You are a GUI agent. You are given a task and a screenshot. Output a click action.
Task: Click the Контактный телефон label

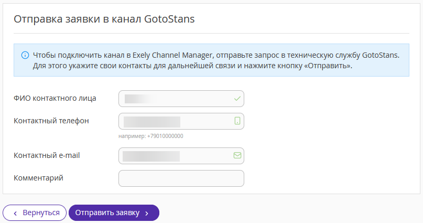tap(51, 121)
